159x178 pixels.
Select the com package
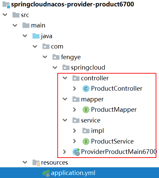(x=57, y=47)
